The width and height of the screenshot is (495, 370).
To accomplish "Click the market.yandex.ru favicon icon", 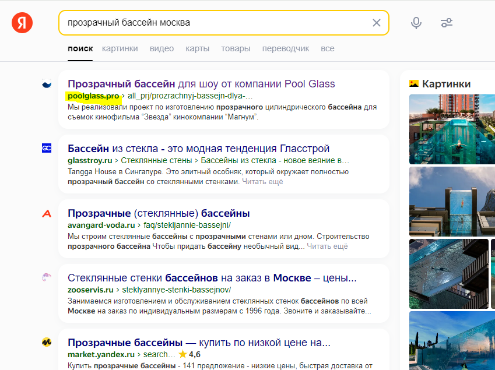I will click(48, 342).
